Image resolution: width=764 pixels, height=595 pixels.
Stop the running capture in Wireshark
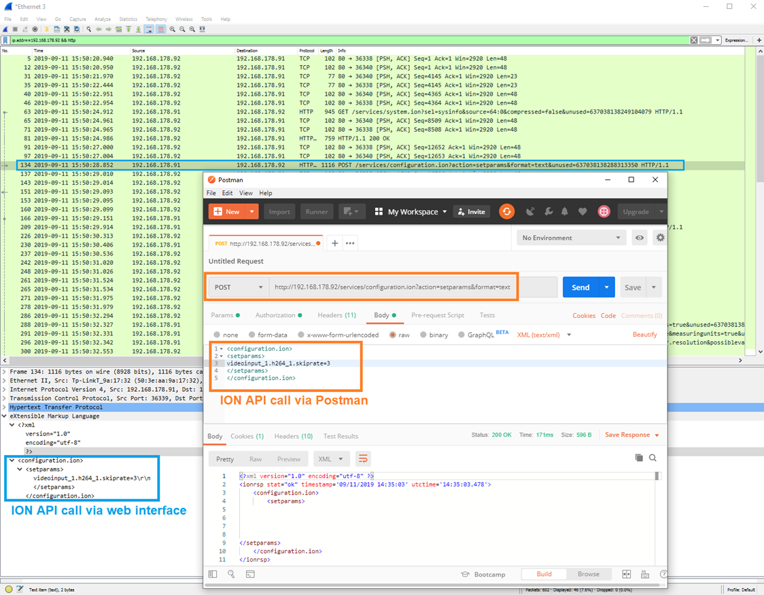[15, 30]
